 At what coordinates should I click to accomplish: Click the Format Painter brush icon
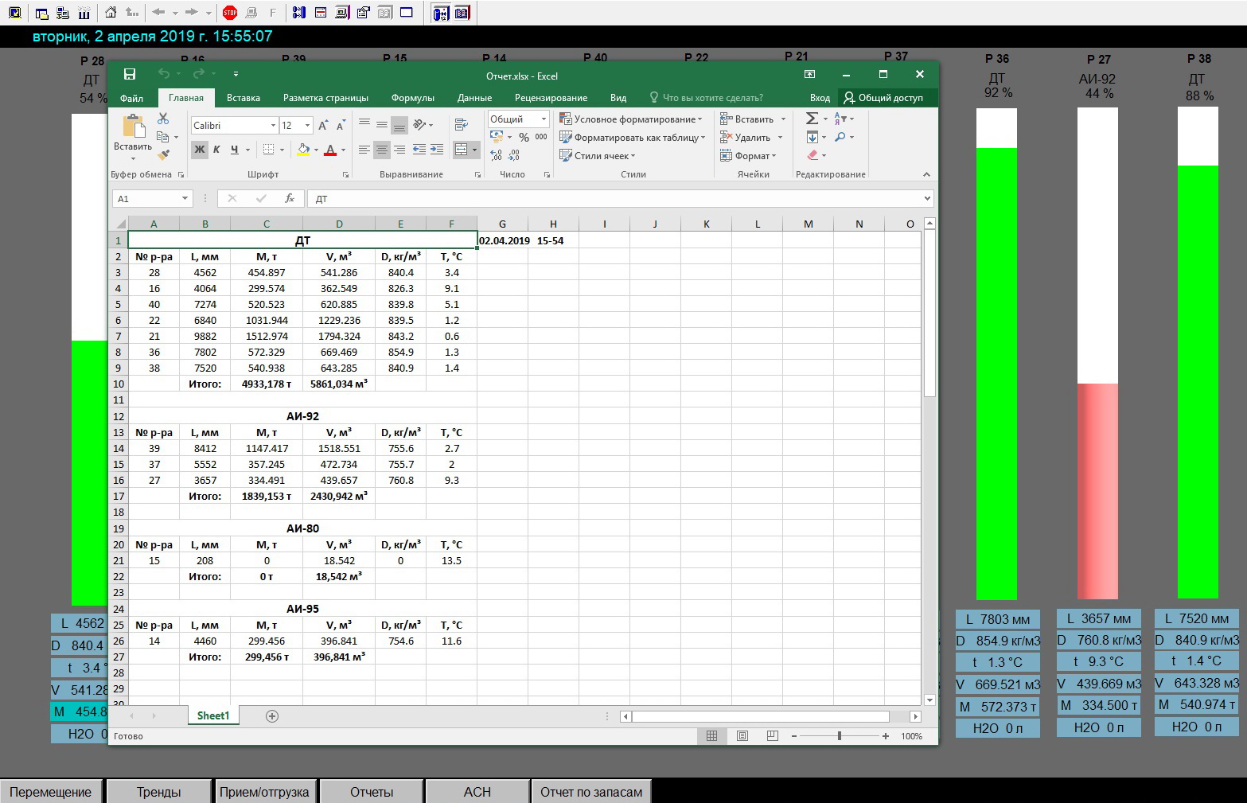(x=163, y=155)
